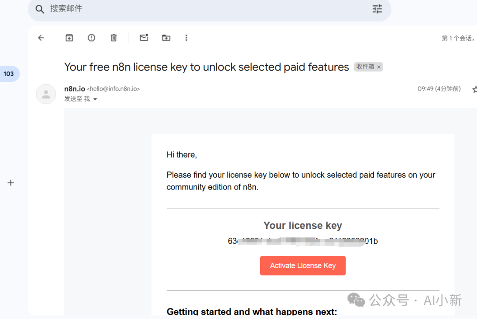Image resolution: width=477 pixels, height=319 pixels.
Task: Mark email as unread
Action: [144, 38]
